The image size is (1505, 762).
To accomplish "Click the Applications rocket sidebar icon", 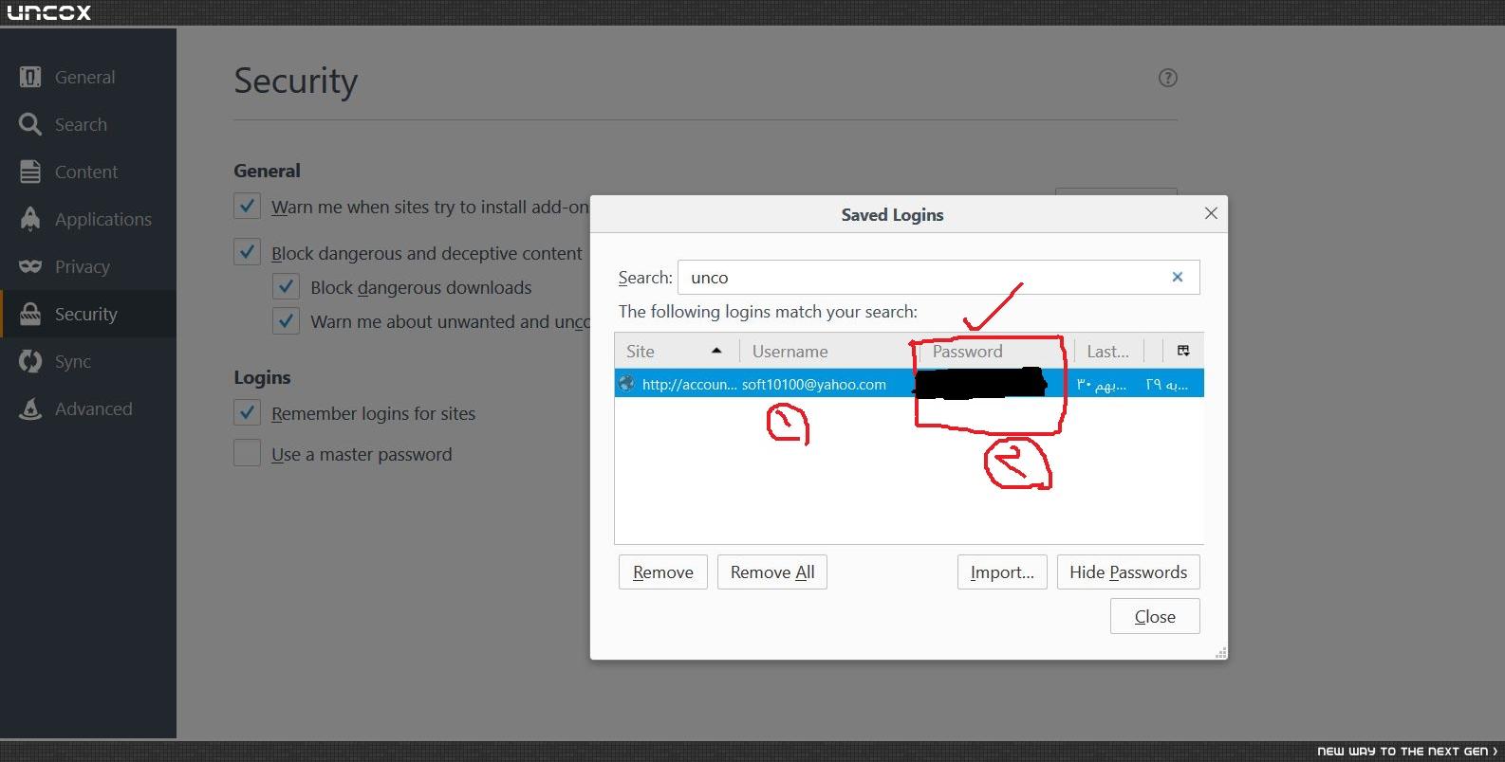I will [x=30, y=219].
